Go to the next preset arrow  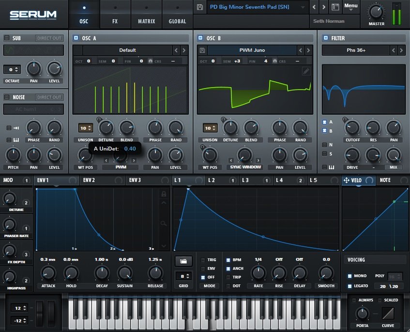tap(324, 7)
